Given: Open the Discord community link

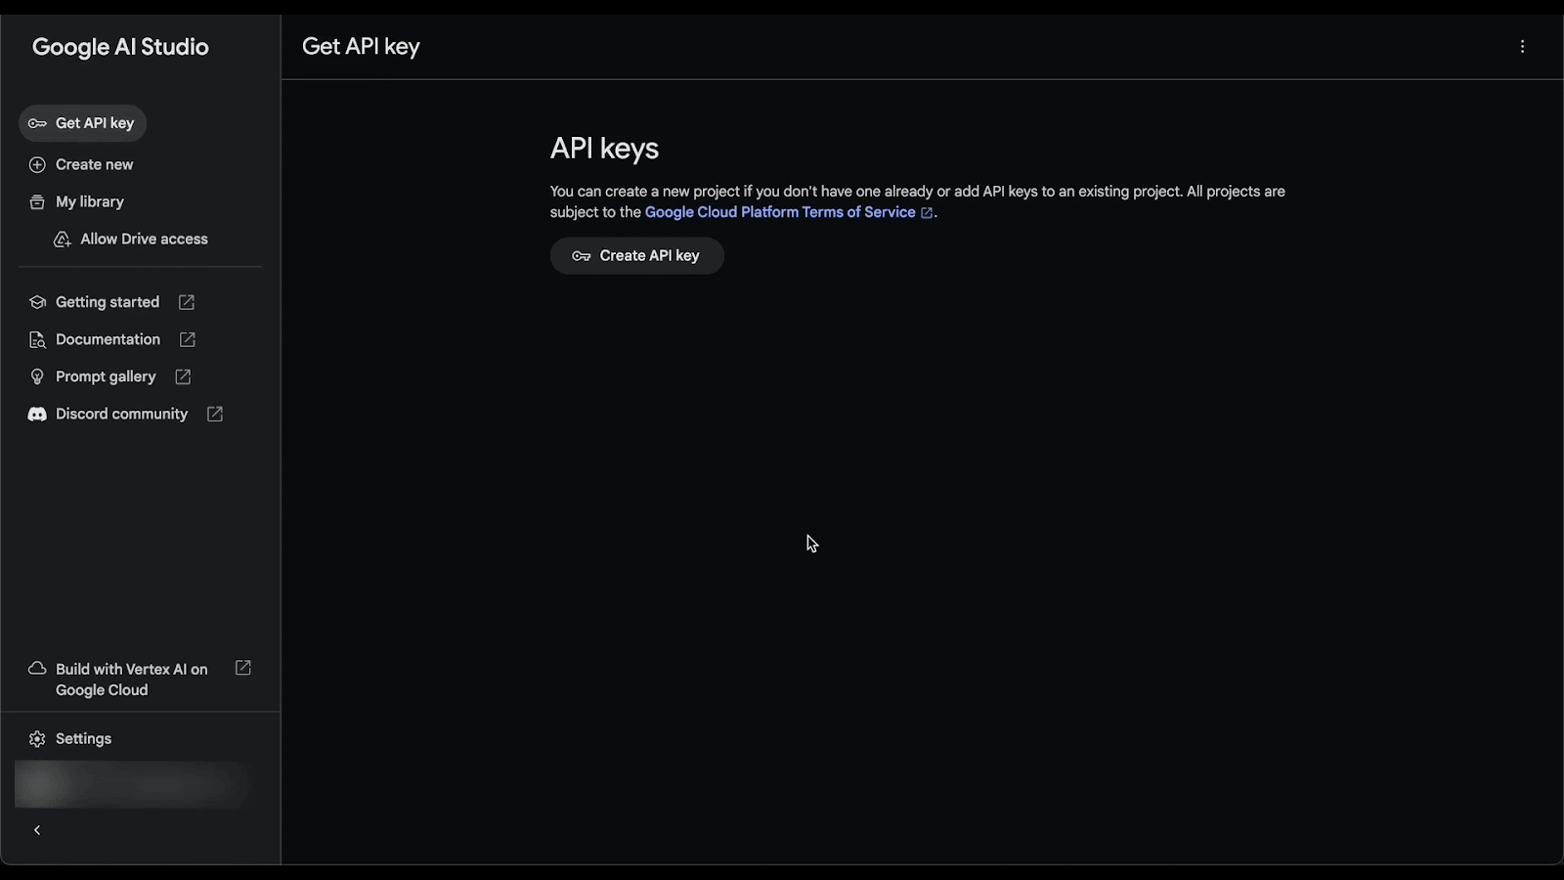Looking at the screenshot, I should [x=121, y=415].
